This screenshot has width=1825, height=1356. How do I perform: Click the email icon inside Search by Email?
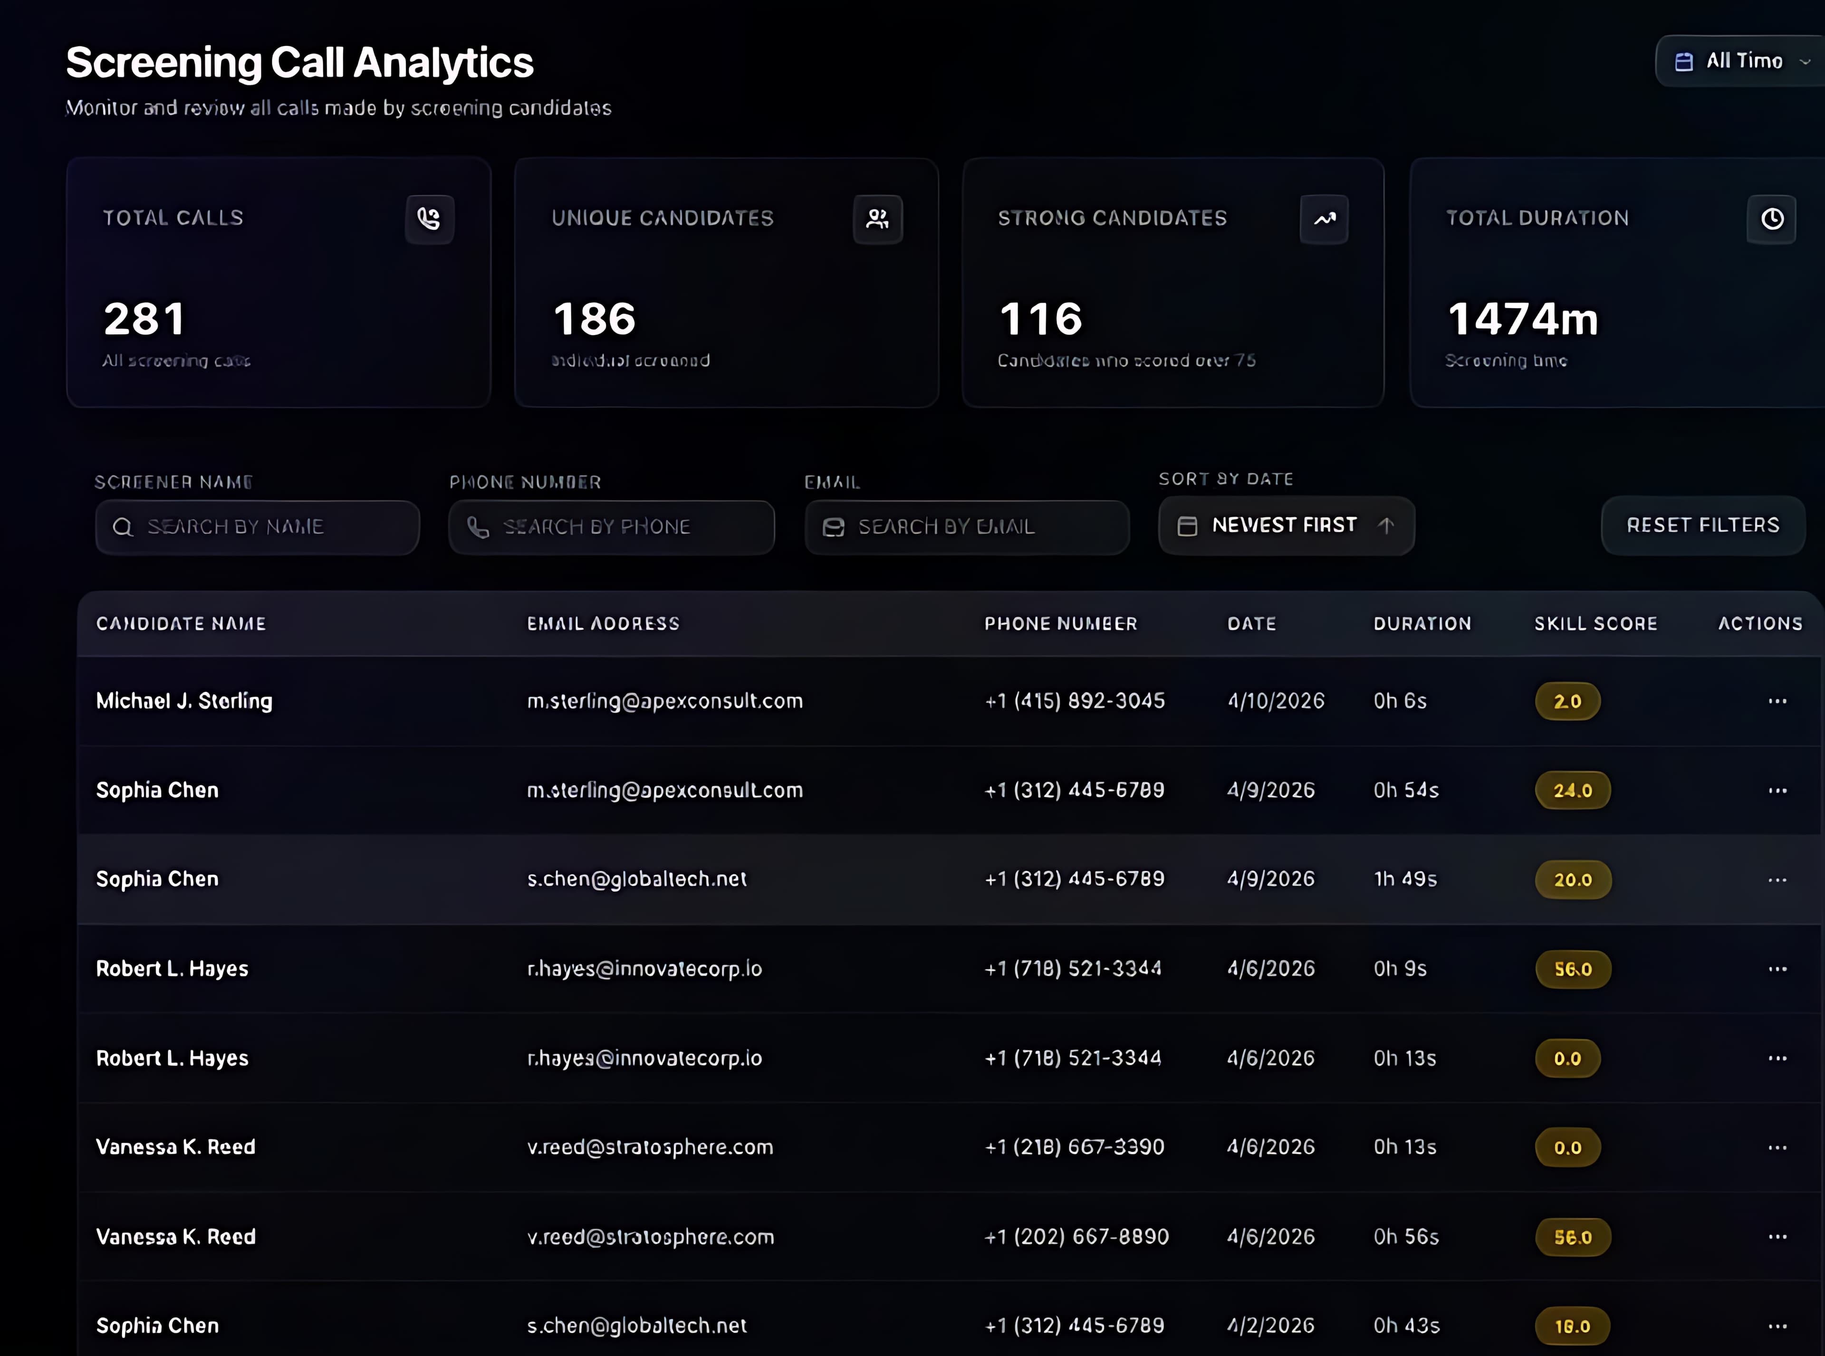tap(833, 527)
